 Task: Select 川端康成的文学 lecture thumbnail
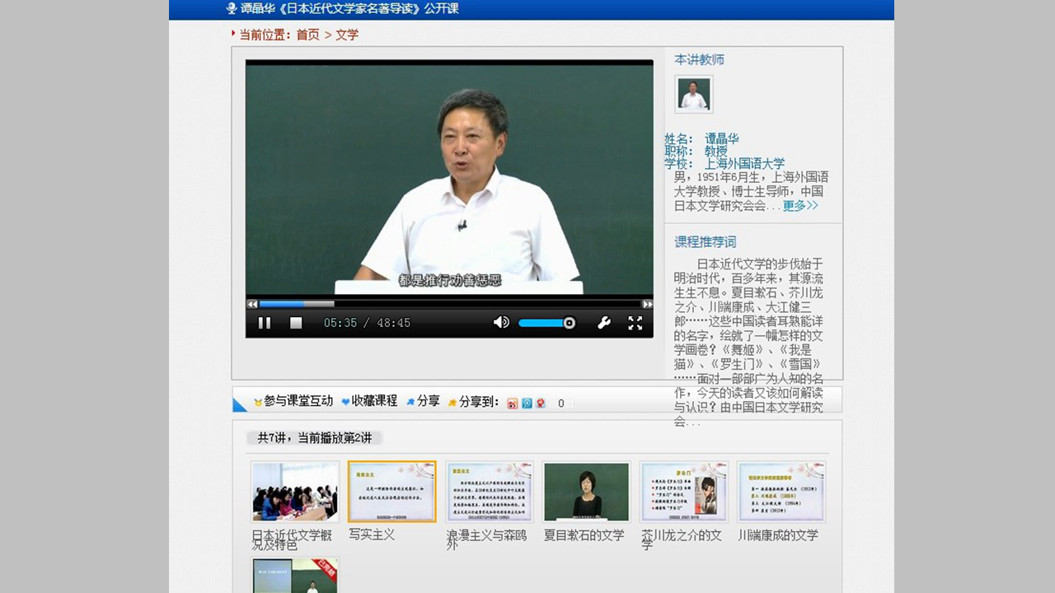tap(781, 492)
